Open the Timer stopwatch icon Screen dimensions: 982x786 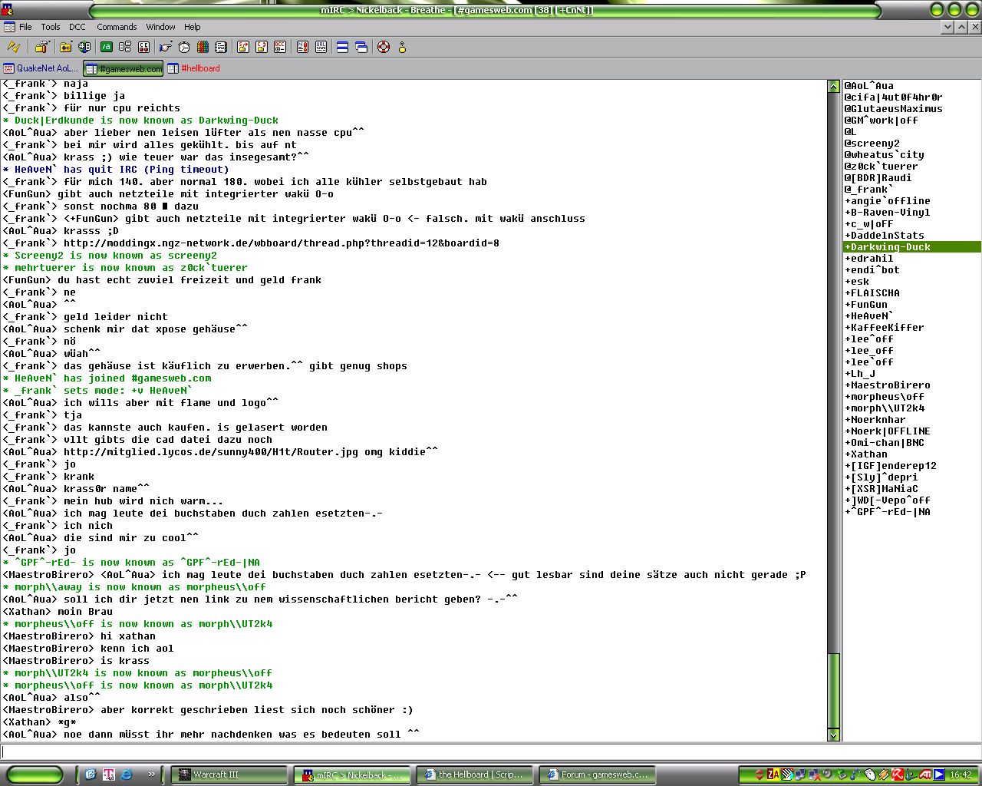184,48
